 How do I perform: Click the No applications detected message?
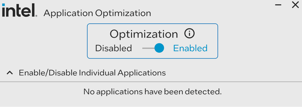(x=152, y=91)
